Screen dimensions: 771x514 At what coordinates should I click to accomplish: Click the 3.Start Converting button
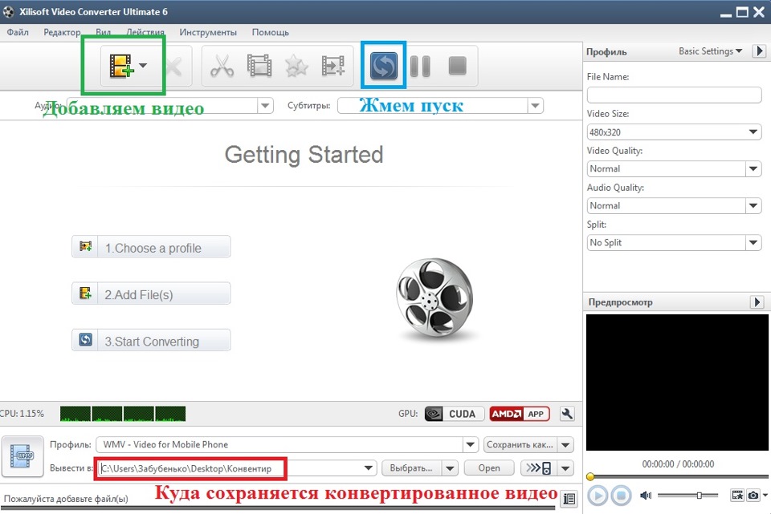click(151, 340)
